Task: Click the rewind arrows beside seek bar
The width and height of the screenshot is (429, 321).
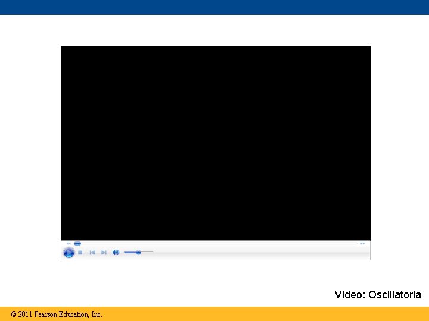Action: pos(69,243)
